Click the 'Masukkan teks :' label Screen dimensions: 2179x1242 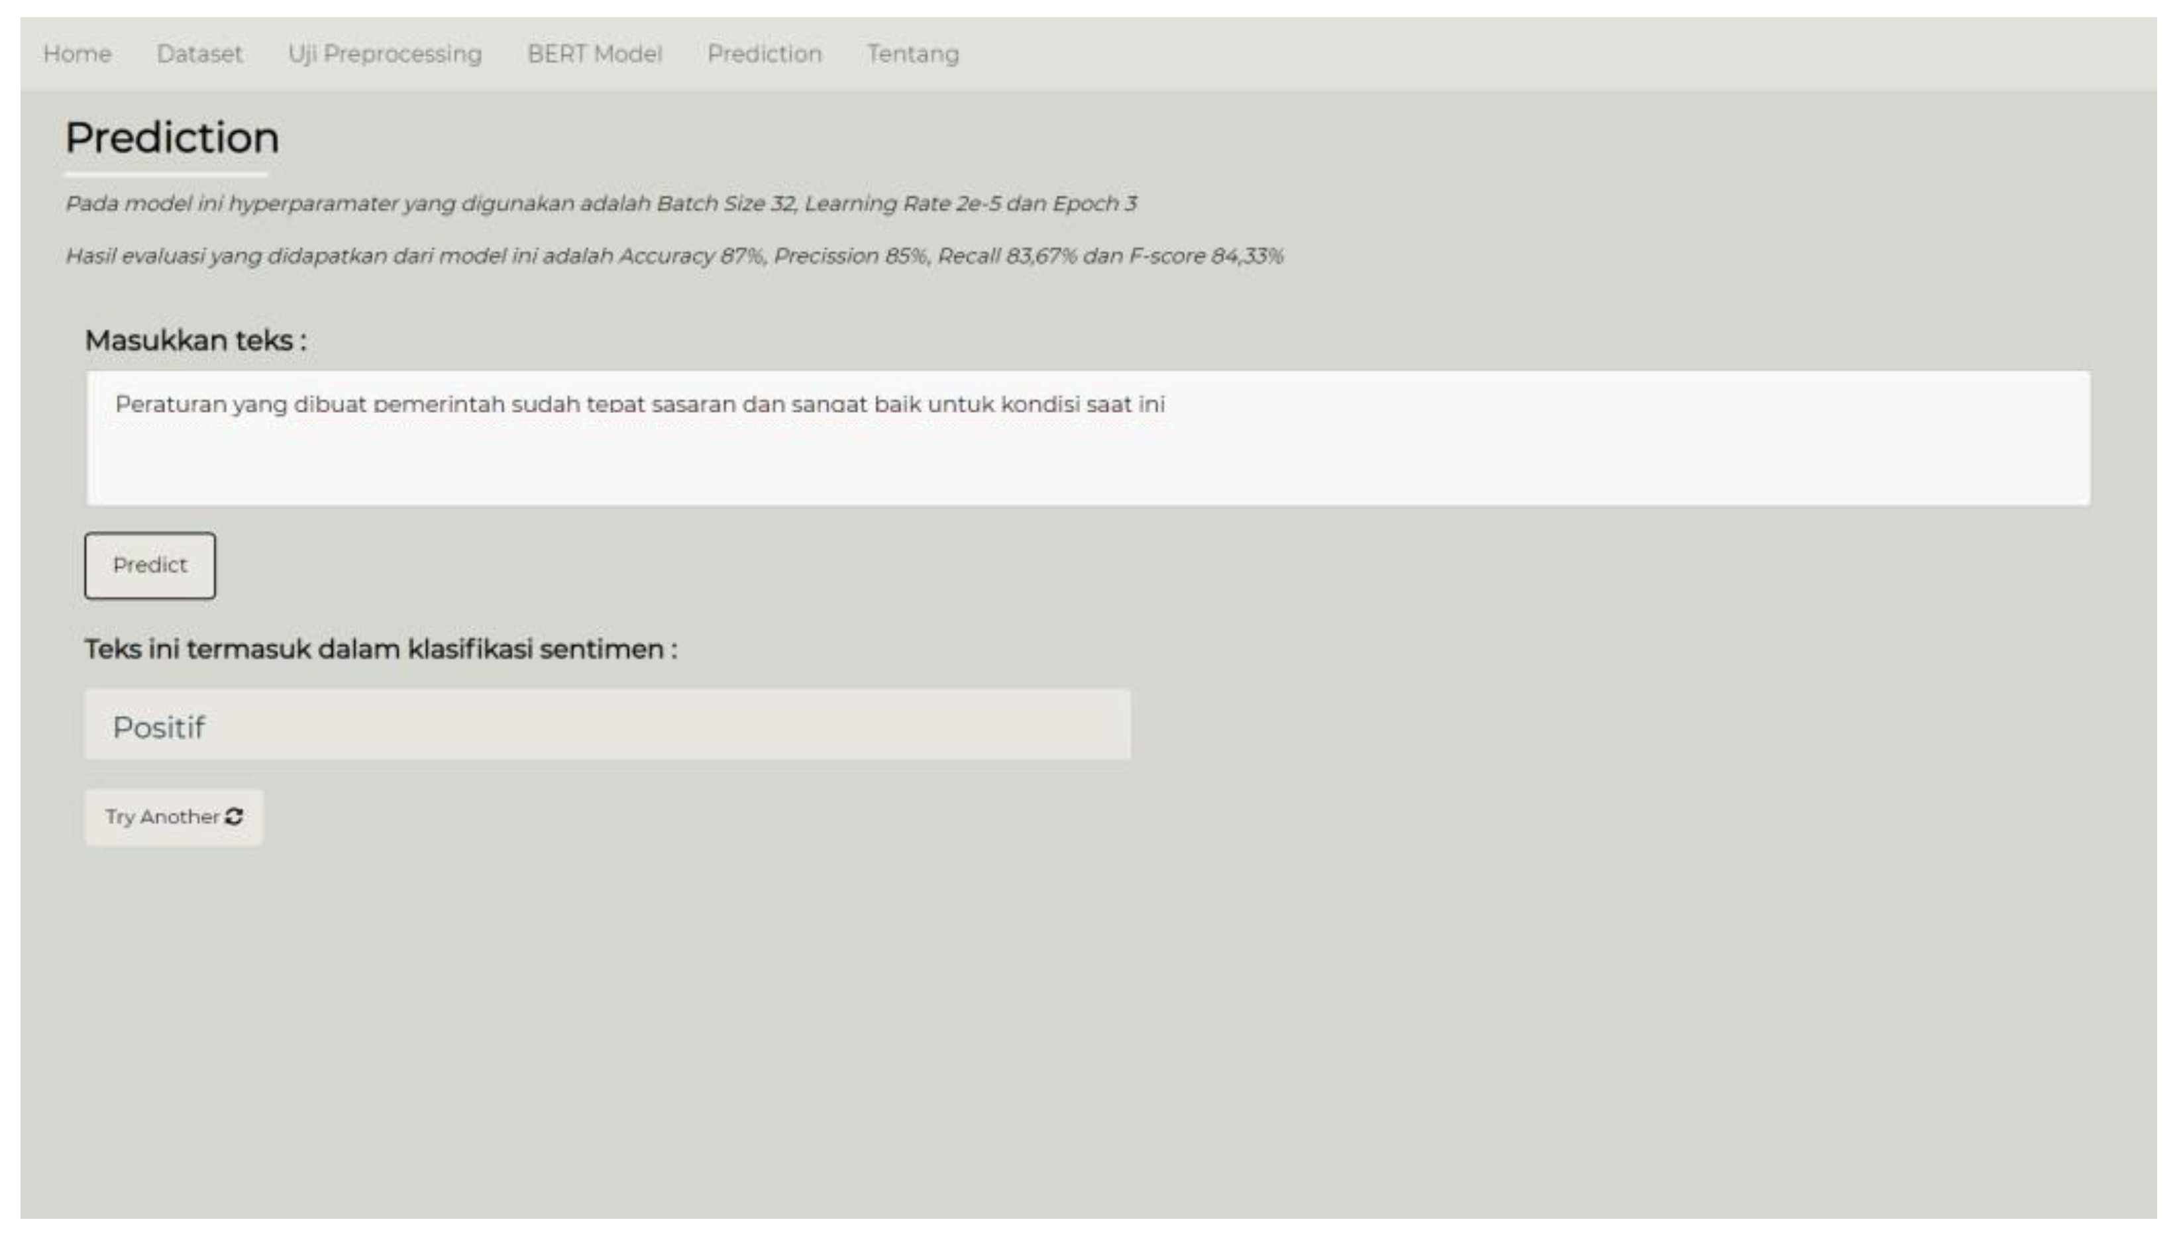195,340
